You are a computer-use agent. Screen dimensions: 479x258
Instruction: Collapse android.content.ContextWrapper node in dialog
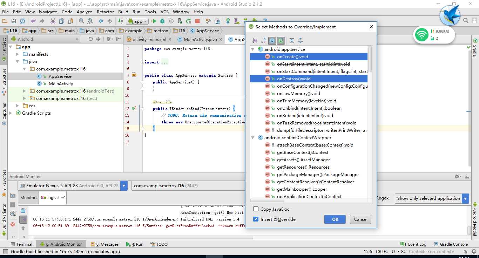tap(253, 138)
